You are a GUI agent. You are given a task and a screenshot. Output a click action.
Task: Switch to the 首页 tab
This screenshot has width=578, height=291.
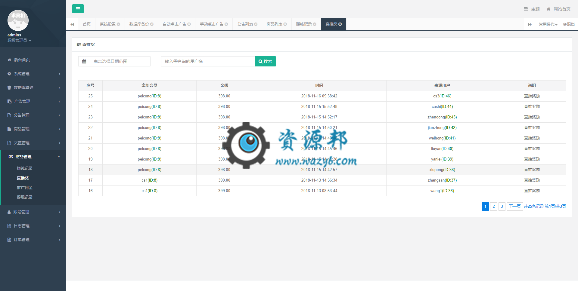87,24
